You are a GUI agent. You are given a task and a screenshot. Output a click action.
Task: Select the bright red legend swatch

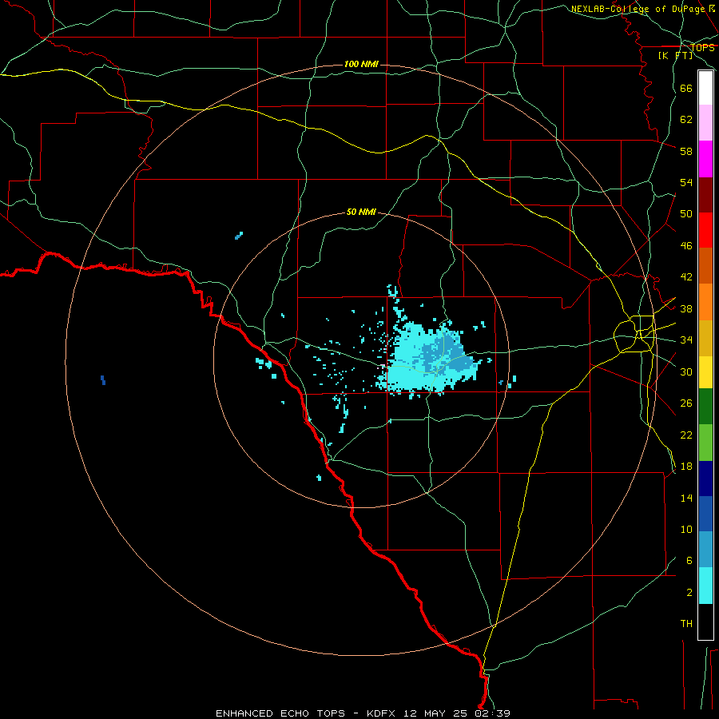pyautogui.click(x=705, y=230)
